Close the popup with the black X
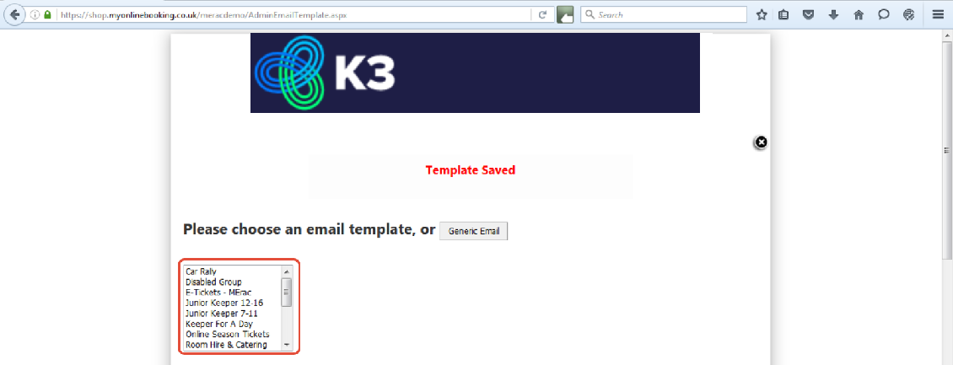Image resolution: width=953 pixels, height=365 pixels. [x=761, y=142]
